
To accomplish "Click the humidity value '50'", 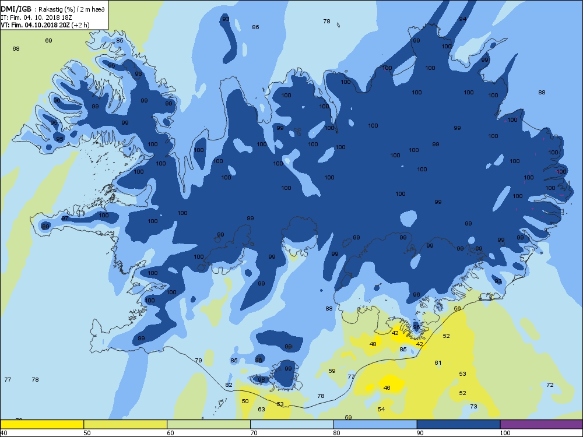I will coord(245,401).
